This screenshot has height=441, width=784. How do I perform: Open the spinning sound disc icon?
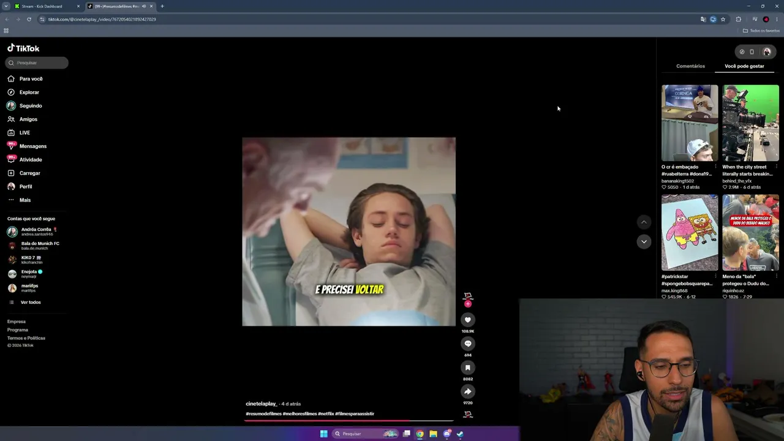pyautogui.click(x=467, y=415)
